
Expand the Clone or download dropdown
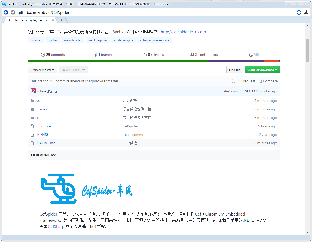pos(262,70)
